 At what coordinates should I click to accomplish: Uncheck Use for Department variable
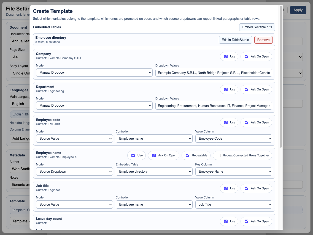point(226,89)
